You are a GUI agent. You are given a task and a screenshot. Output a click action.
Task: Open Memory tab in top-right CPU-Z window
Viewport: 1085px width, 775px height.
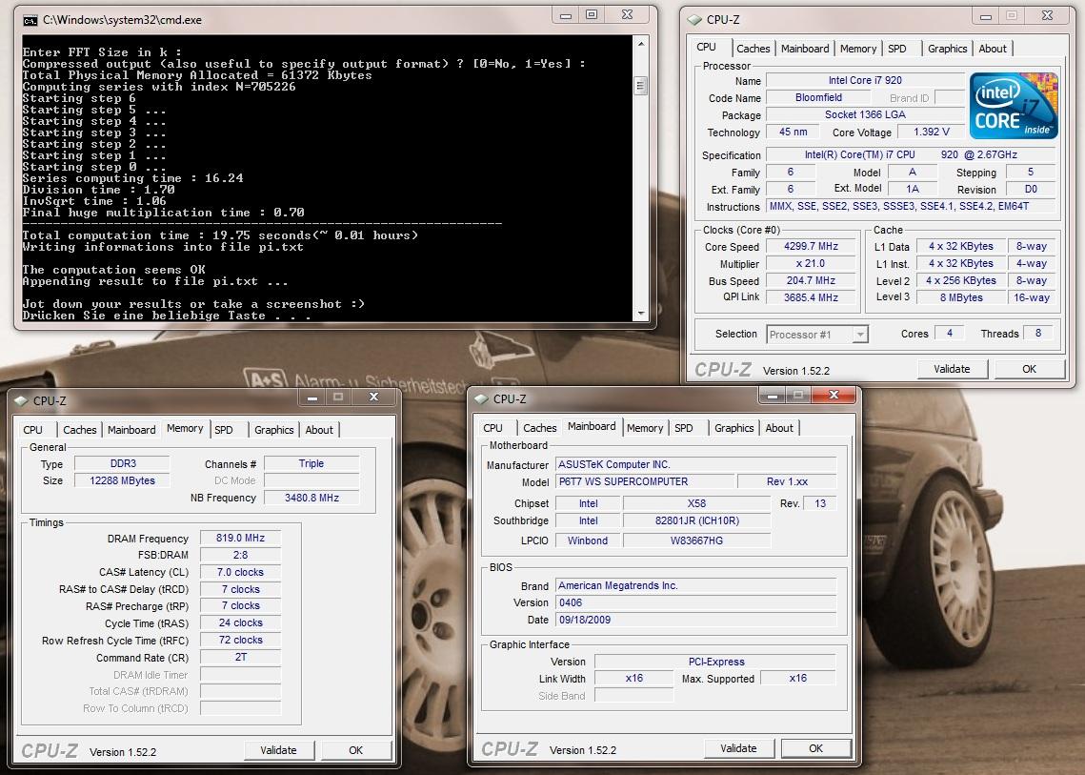pyautogui.click(x=858, y=49)
